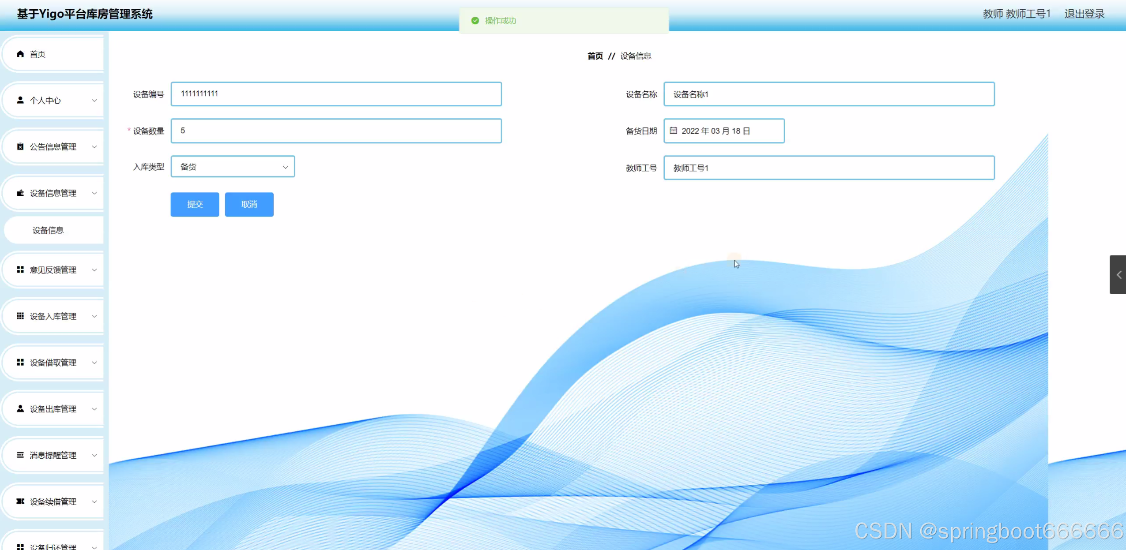Click the person icon for 个人中心
This screenshot has width=1126, height=550.
tap(20, 100)
